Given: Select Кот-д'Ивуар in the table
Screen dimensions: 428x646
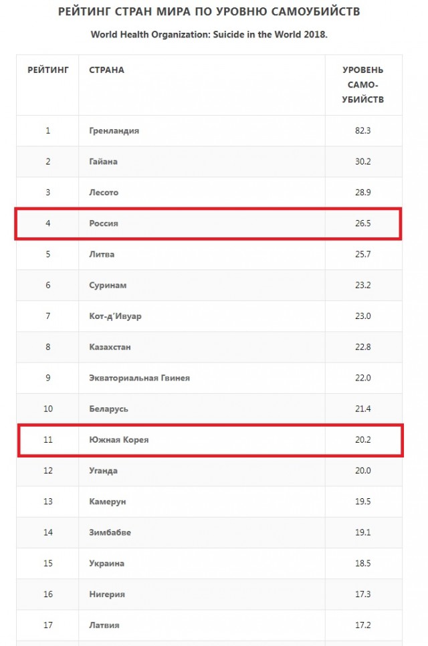Looking at the screenshot, I should 115,316.
